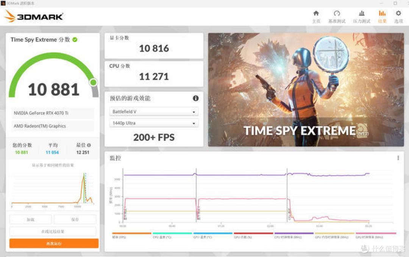Click the 在线比较结果 compare online button

(x=53, y=232)
